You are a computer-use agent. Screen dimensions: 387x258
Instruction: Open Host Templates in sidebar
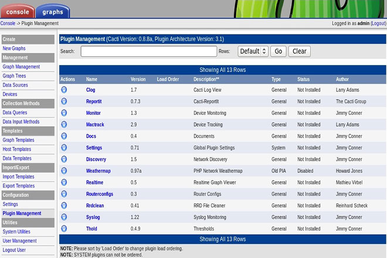(x=17, y=149)
